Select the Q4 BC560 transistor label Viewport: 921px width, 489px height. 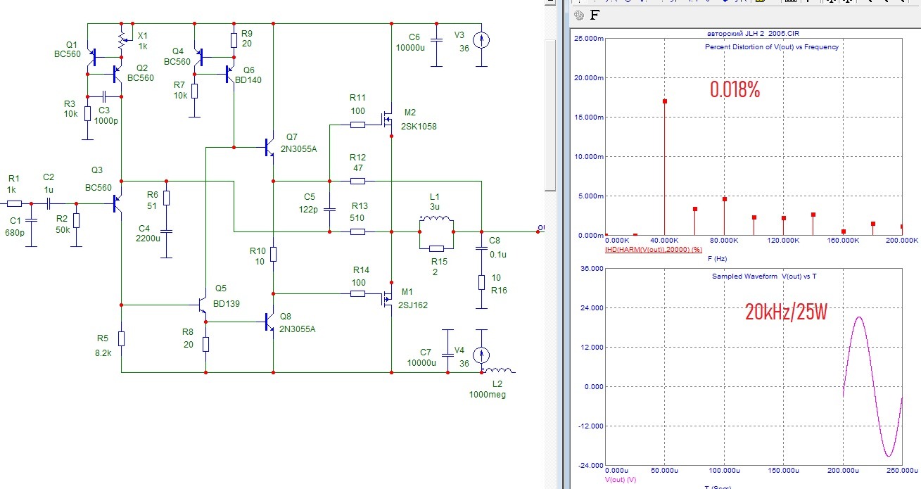177,56
